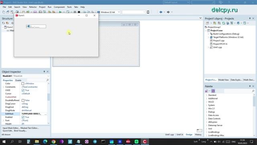This screenshot has height=145, width=257.
Task: Click the Save All purple disk icon
Action: click(35, 12)
